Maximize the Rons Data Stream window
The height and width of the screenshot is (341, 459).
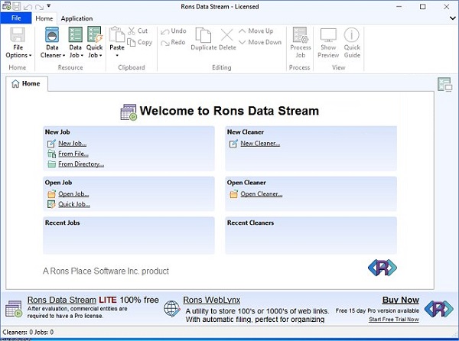pyautogui.click(x=423, y=6)
